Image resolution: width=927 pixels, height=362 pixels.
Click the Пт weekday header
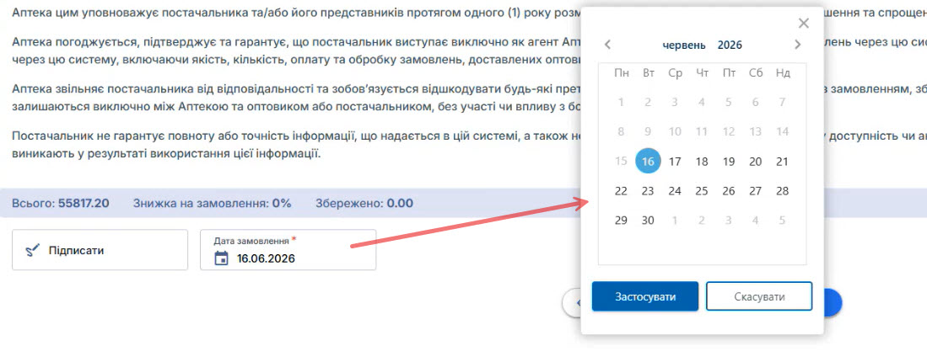[x=729, y=73]
